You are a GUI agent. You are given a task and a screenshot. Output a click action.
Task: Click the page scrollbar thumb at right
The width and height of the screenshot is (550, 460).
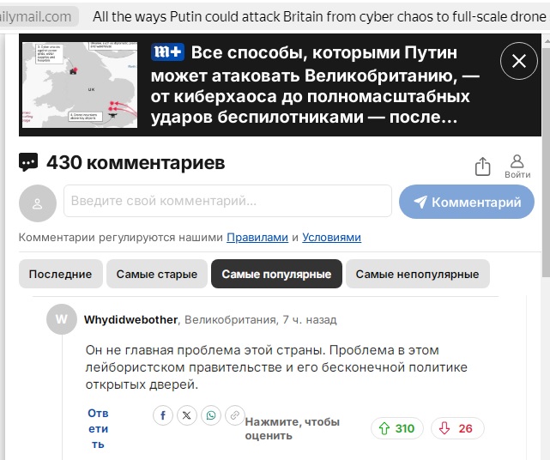pyautogui.click(x=547, y=161)
